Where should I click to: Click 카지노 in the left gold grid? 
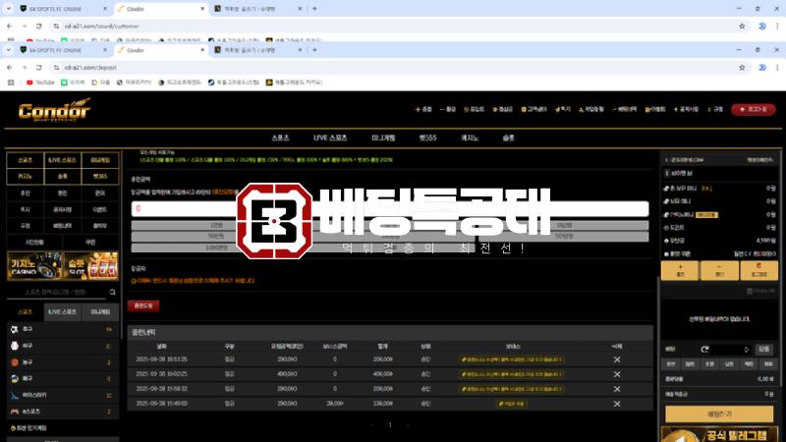(26, 177)
